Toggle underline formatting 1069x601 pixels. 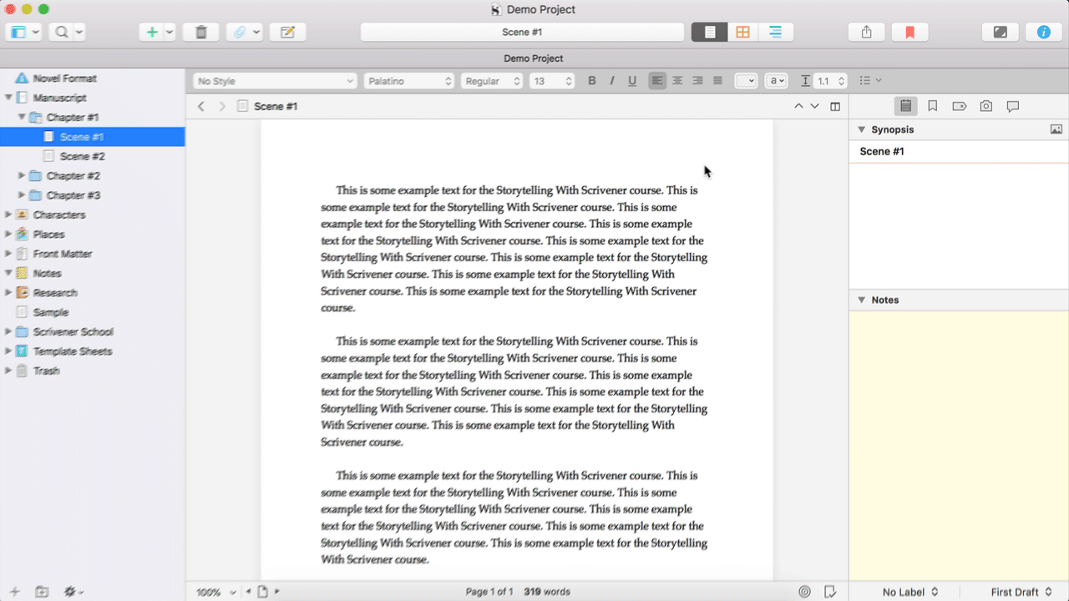tap(632, 81)
